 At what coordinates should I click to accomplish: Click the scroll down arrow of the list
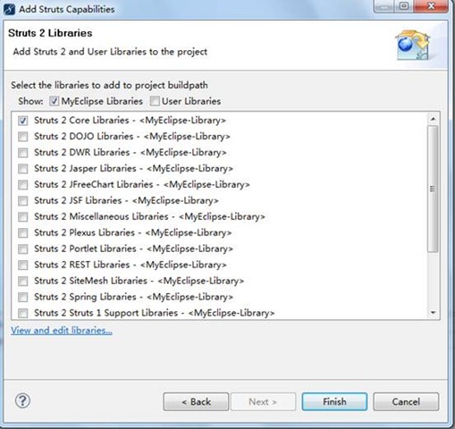[433, 313]
